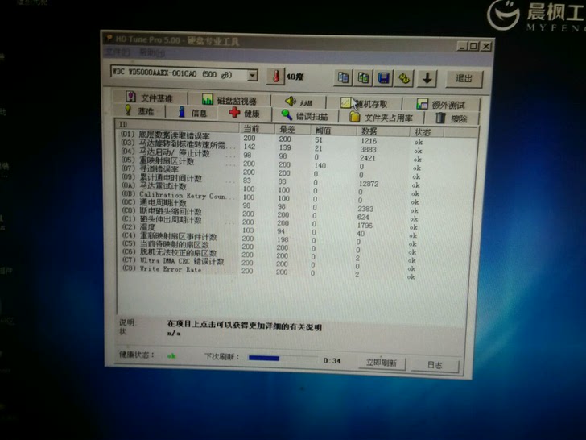Click the 数据 column header
Viewport: 586px width, 440px height.
[x=382, y=131]
